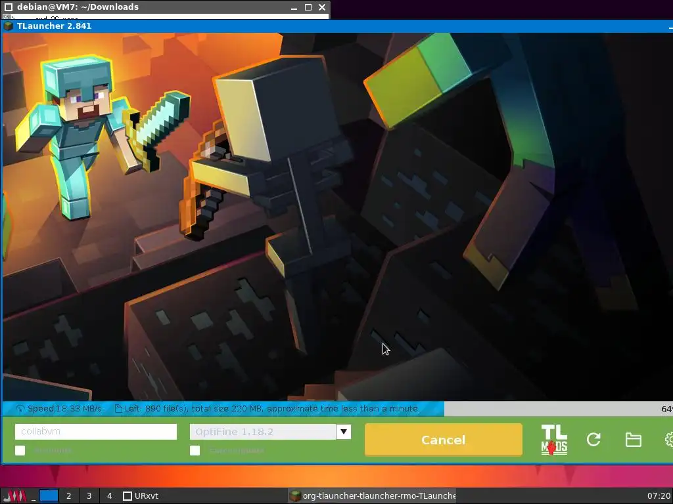This screenshot has height=504, width=673.
Task: Click the taskbar main menu logo
Action: tap(14, 496)
